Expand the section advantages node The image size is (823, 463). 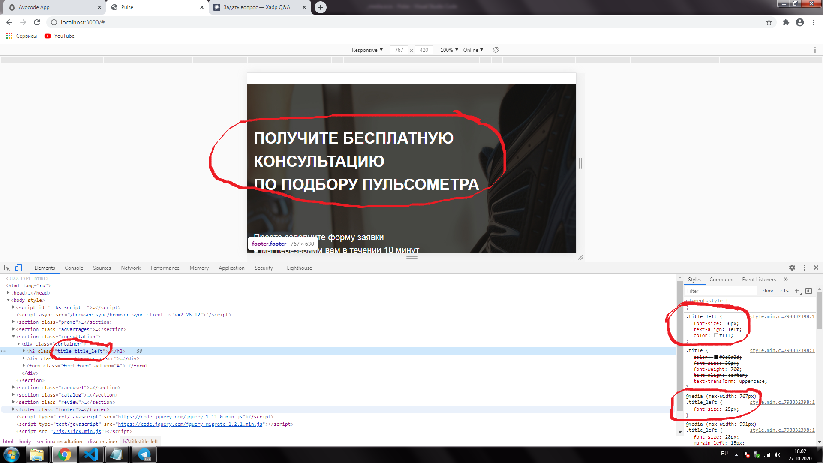(x=13, y=329)
